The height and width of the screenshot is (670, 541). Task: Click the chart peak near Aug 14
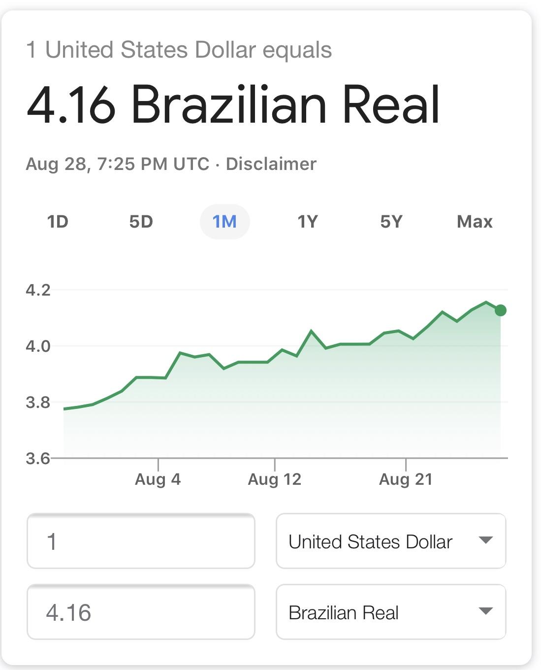pos(311,331)
